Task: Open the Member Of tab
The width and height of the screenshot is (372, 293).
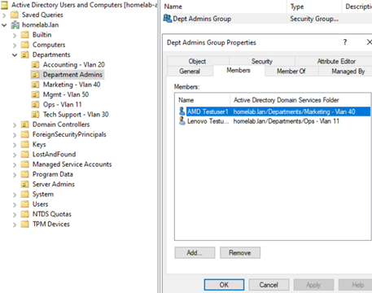Action: (291, 72)
